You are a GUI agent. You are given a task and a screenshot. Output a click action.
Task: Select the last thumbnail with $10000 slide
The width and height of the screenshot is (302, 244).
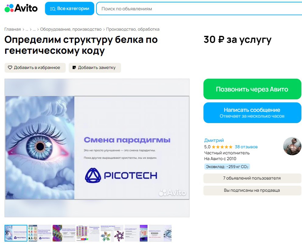pyautogui.click(x=160, y=233)
